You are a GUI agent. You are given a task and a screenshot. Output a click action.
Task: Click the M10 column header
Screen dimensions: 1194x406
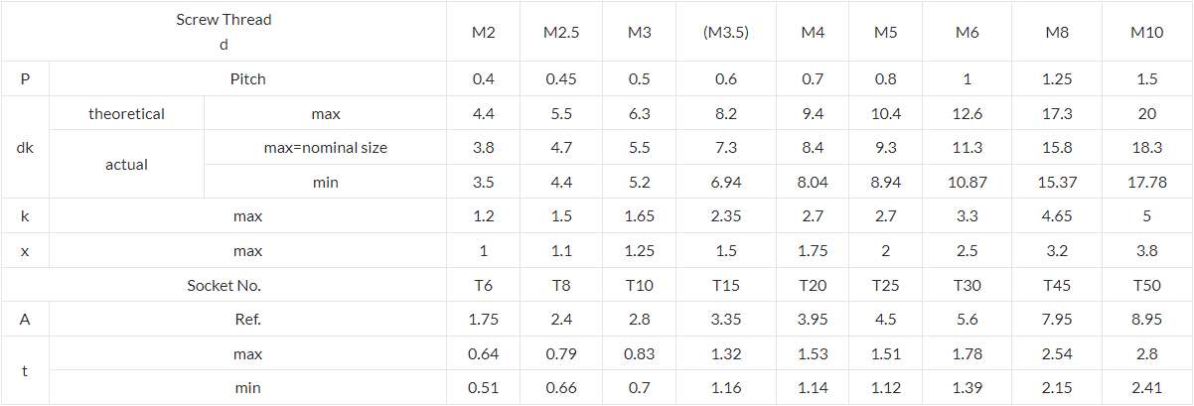pos(1147,32)
